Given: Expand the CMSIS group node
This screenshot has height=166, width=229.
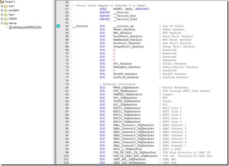Looking at the screenshot, I should 2,19.
